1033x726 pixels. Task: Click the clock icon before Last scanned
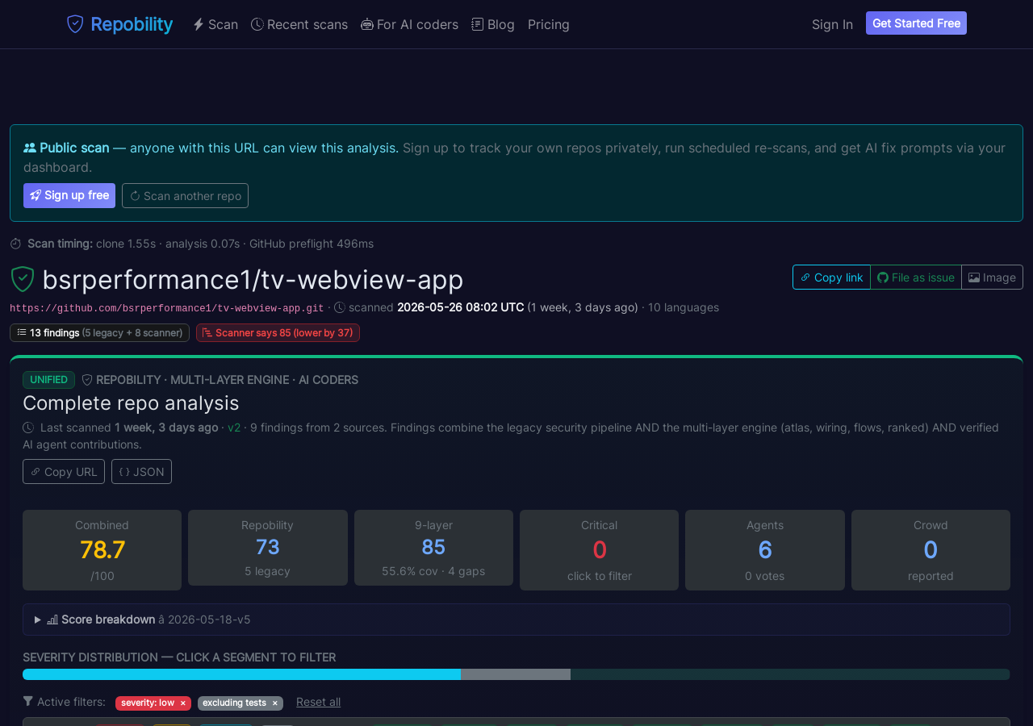[x=28, y=428]
